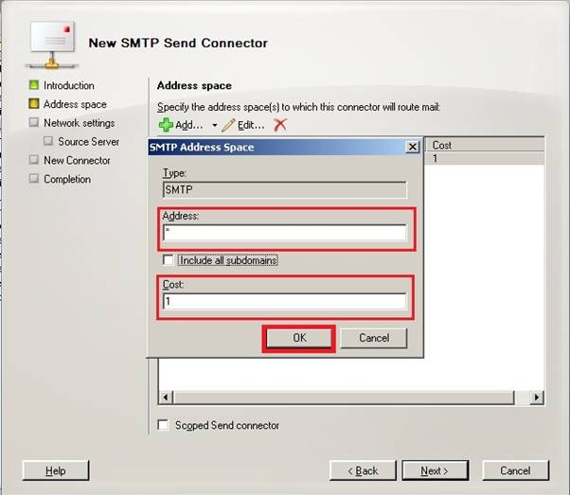The height and width of the screenshot is (495, 570).
Task: Proceed with the Next button
Action: tap(435, 470)
